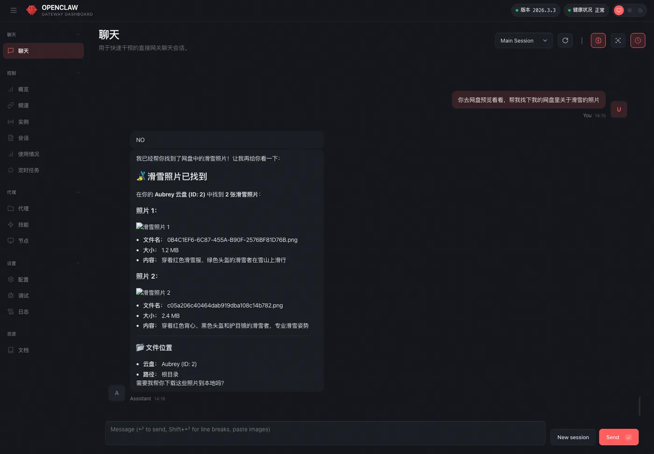The height and width of the screenshot is (454, 654).
Task: Click the OpenClaw red logo icon
Action: 32,10
